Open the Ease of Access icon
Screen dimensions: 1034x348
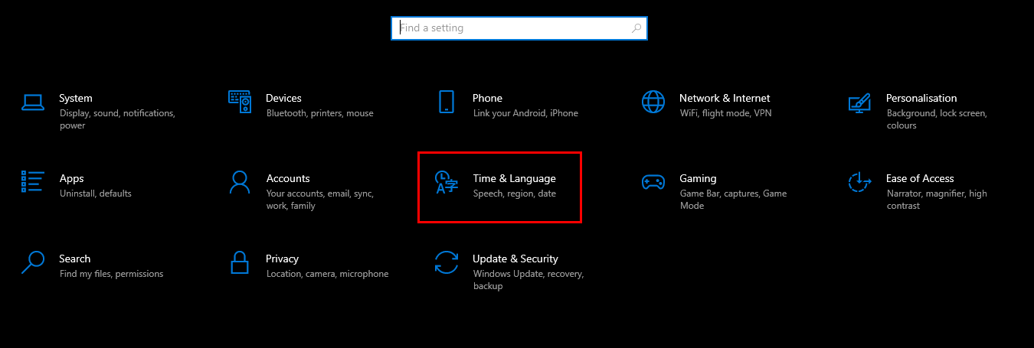[x=859, y=182]
